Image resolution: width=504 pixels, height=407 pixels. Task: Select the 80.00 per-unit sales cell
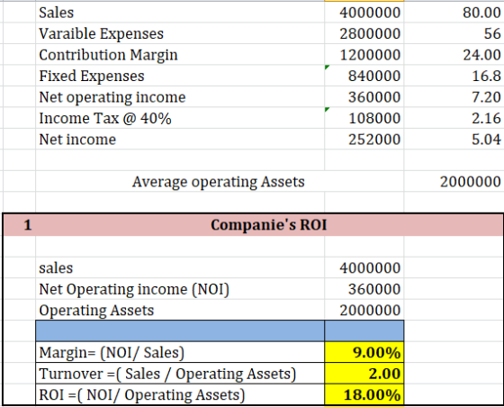[x=454, y=13]
